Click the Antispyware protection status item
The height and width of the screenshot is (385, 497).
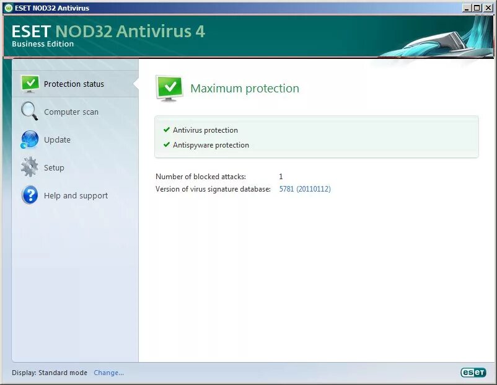tap(211, 145)
